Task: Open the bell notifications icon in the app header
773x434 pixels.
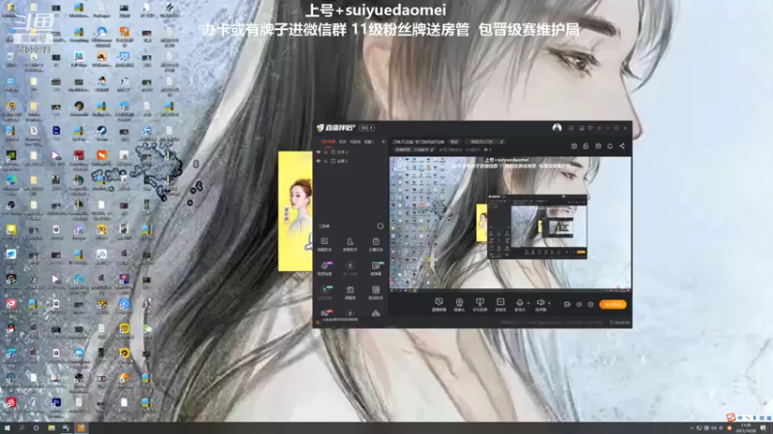Action: click(x=610, y=147)
